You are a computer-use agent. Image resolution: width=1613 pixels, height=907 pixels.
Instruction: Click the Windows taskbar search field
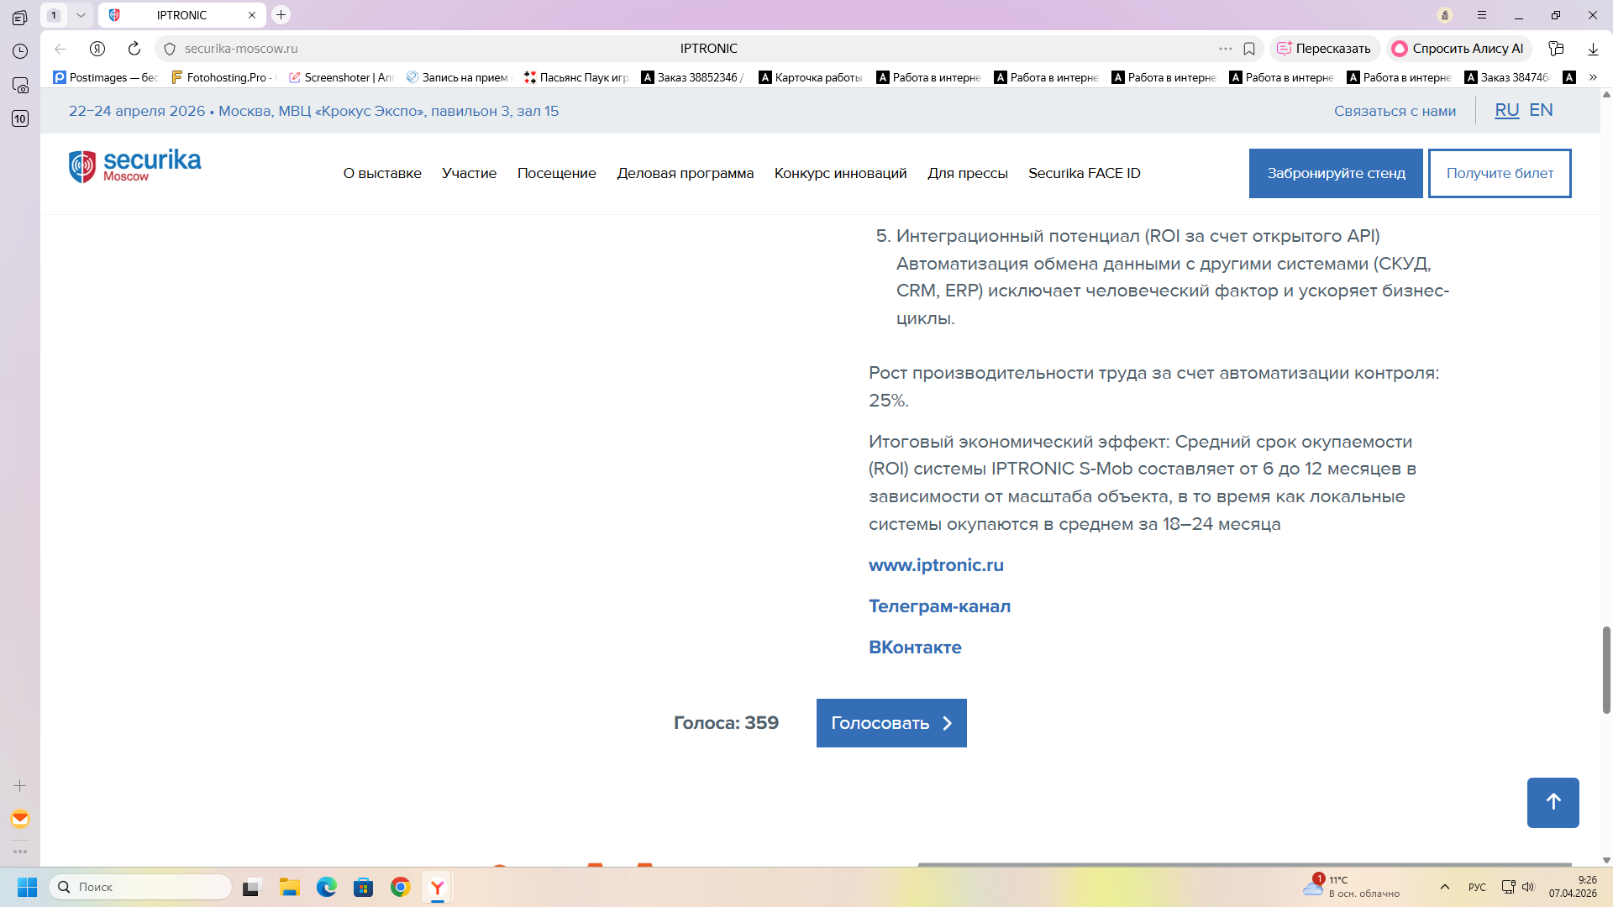coord(141,887)
